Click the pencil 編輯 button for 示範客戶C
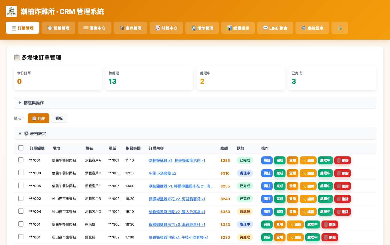The height and width of the screenshot is (245, 390). (308, 173)
